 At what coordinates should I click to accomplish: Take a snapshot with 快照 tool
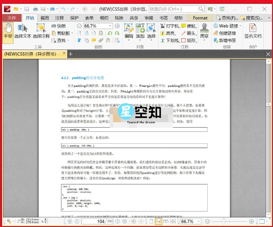tap(60, 26)
